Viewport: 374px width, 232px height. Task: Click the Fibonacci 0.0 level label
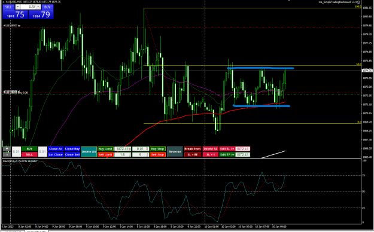(x=359, y=122)
